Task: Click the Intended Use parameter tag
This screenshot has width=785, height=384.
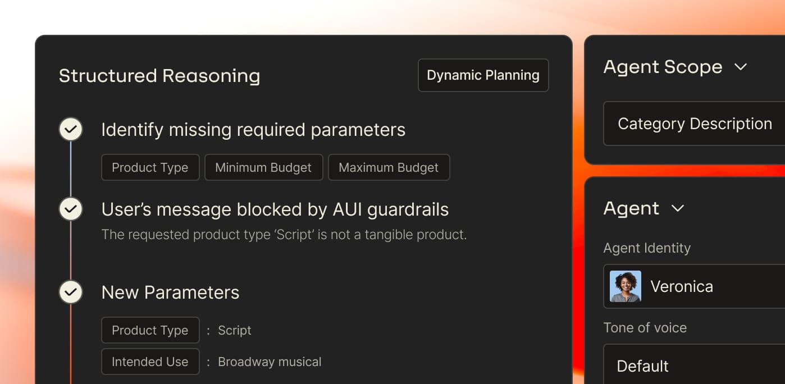Action: coord(150,362)
